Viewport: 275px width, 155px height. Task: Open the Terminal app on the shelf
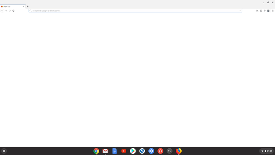click(x=169, y=151)
